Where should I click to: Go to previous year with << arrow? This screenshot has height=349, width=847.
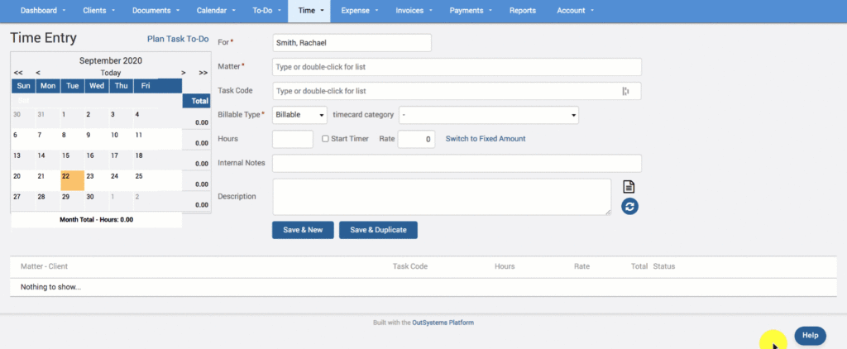tap(18, 73)
